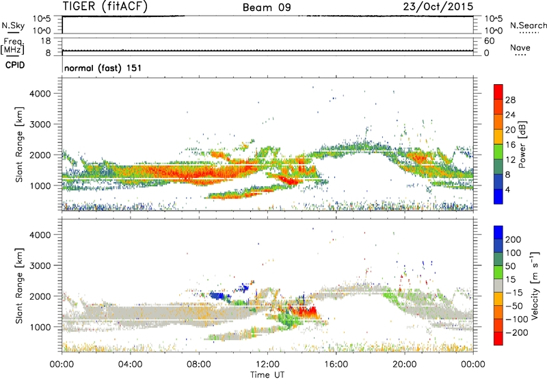Pick the yellow 16–20 dB power color segment
Viewport: 547px width, 379px height.
click(498, 136)
